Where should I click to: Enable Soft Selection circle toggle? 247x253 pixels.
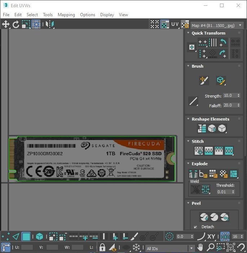[x=169, y=236]
